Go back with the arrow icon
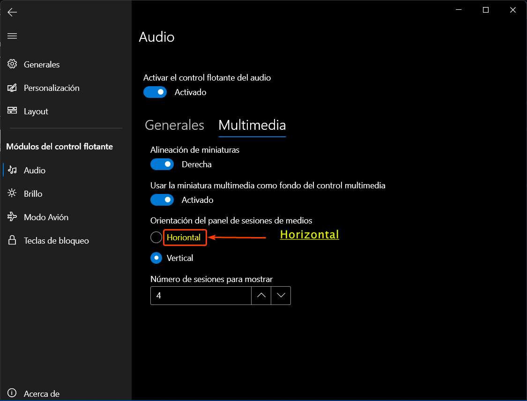 [x=12, y=13]
